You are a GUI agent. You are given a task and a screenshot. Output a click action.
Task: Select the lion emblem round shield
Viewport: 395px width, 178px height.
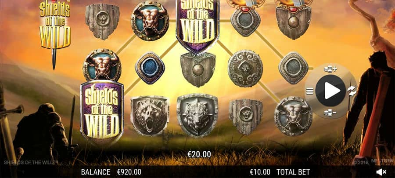(245, 68)
